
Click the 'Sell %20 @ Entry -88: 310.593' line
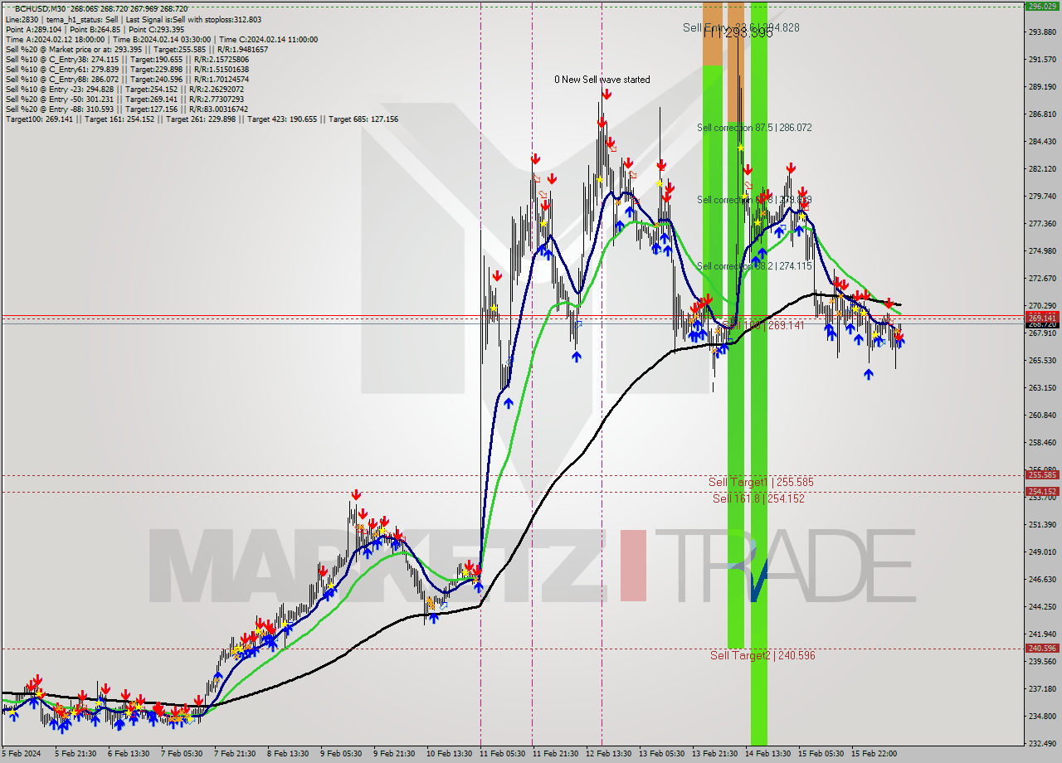click(x=127, y=109)
